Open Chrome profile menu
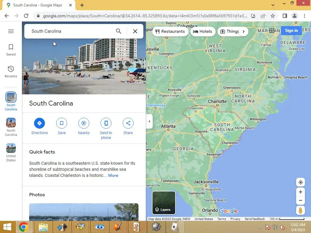 pos(295,16)
